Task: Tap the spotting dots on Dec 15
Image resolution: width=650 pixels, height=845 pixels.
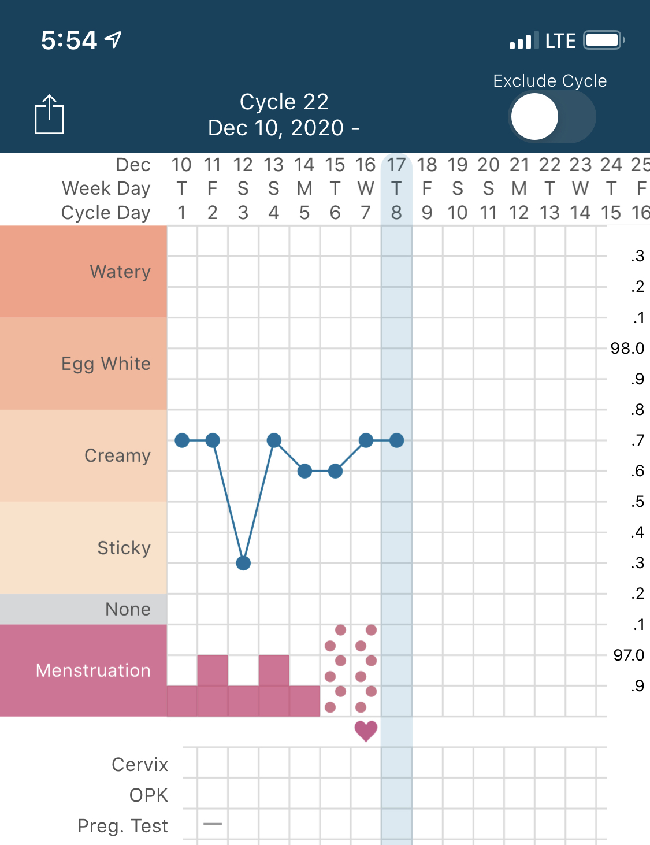Action: click(x=335, y=668)
